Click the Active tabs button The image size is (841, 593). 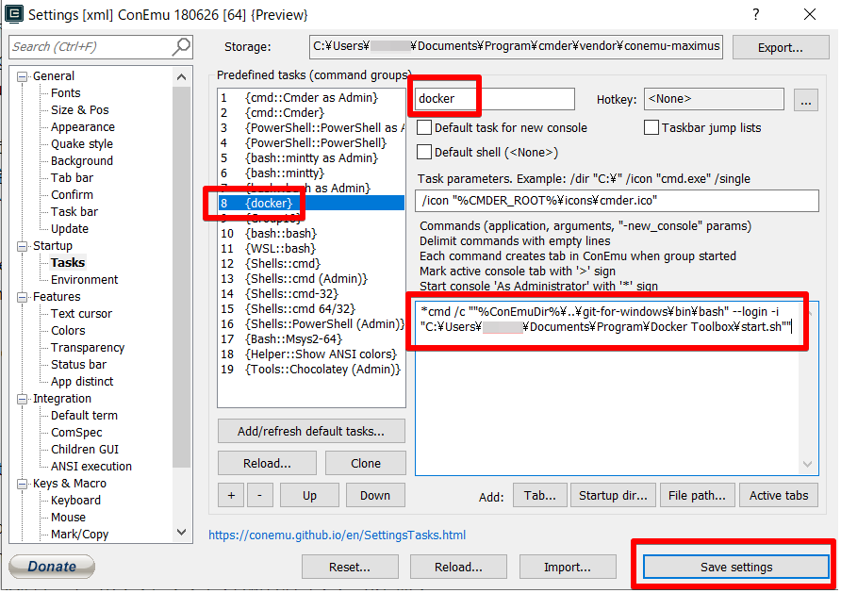779,495
